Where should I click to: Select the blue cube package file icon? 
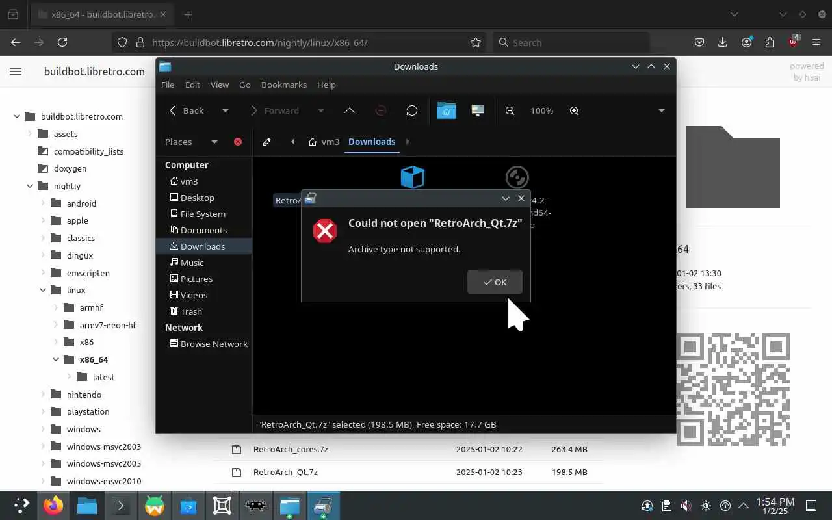click(413, 177)
